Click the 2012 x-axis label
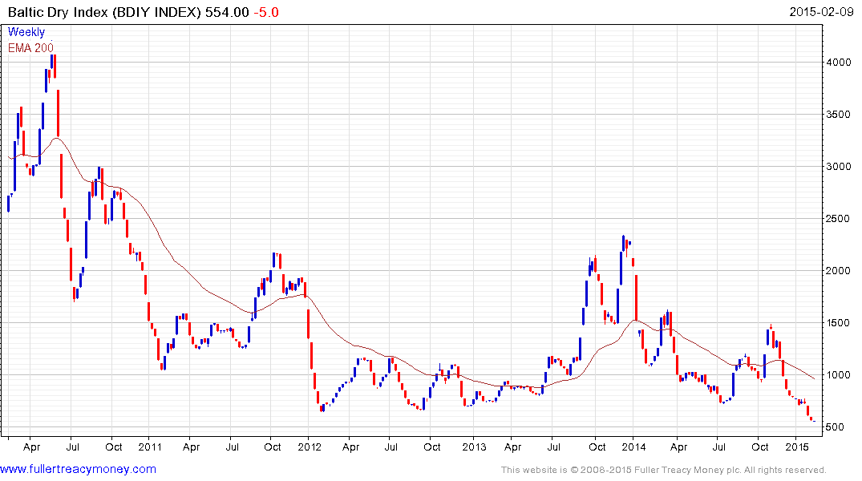The image size is (862, 481). coord(309,447)
